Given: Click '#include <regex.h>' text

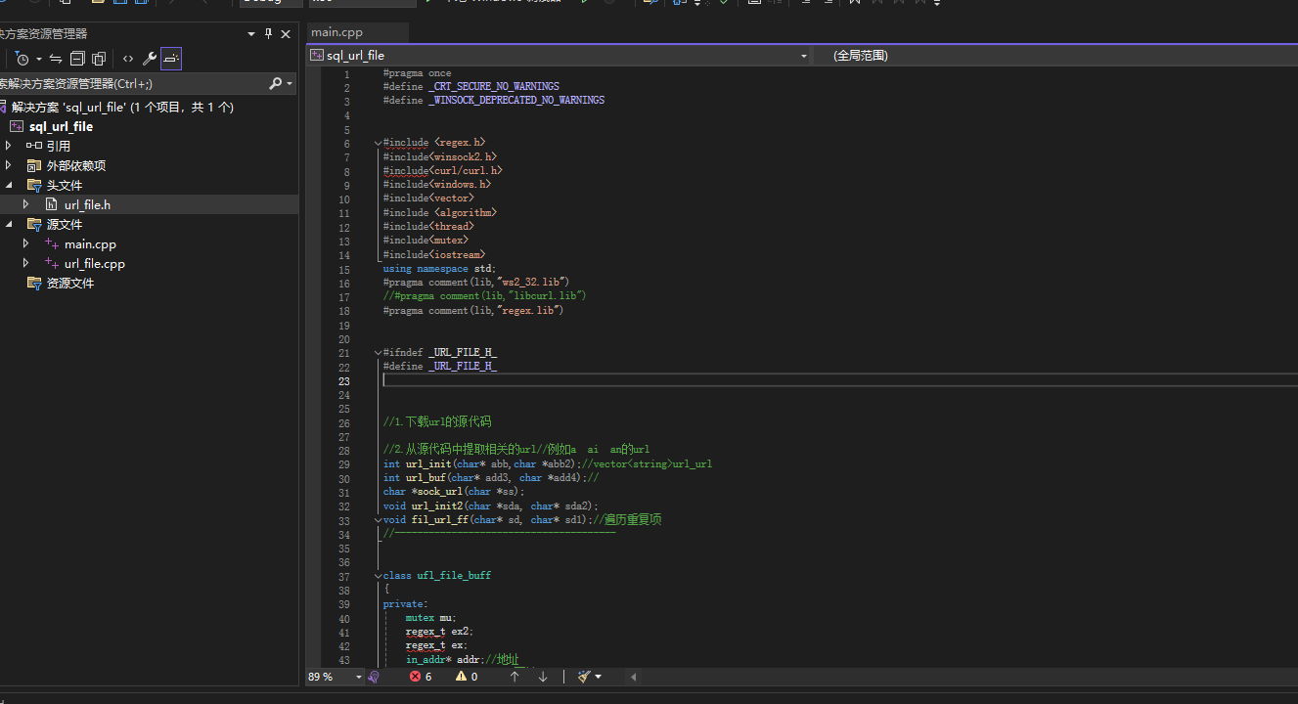Looking at the screenshot, I should 434,143.
